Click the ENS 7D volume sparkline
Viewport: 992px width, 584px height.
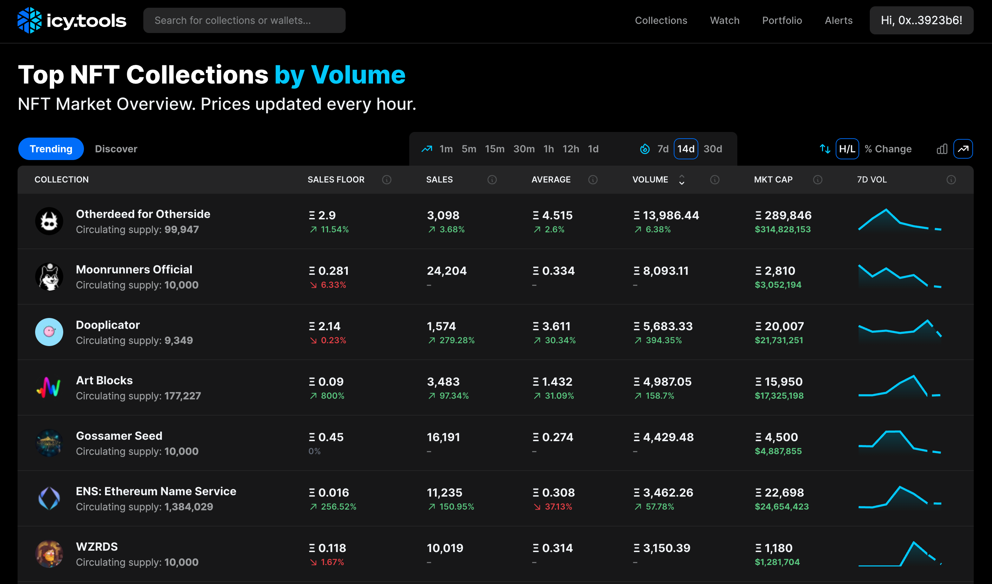click(900, 498)
